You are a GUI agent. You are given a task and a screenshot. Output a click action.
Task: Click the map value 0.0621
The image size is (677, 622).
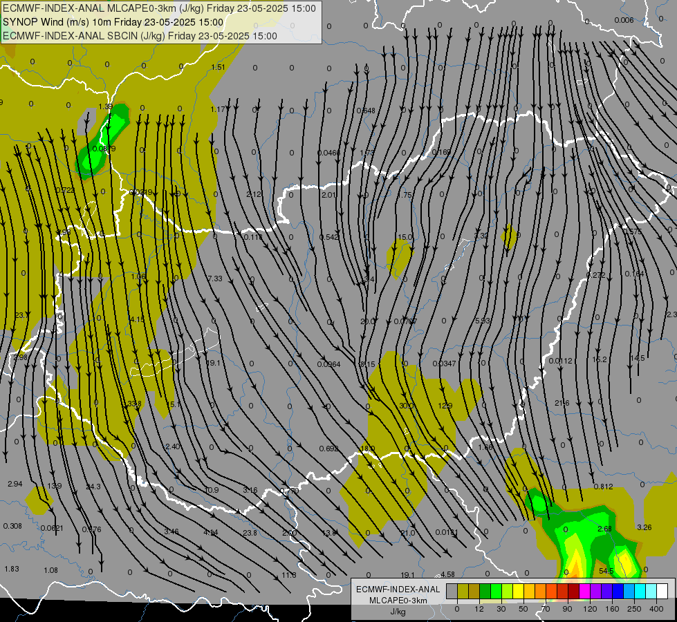coord(52,527)
